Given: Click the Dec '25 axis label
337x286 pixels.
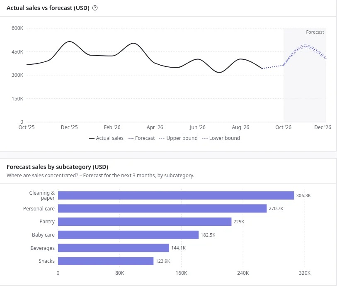Looking at the screenshot, I should tap(69, 127).
